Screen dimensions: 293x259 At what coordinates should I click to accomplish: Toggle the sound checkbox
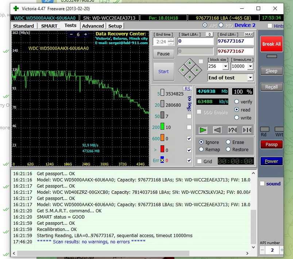click(x=262, y=184)
